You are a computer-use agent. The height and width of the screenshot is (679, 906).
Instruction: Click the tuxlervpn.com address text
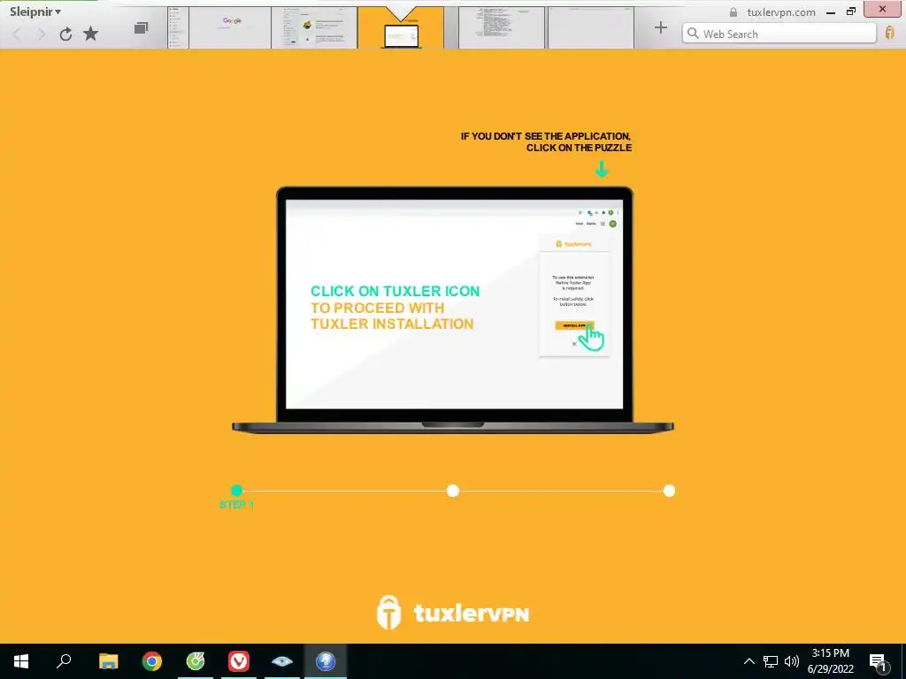pyautogui.click(x=780, y=12)
